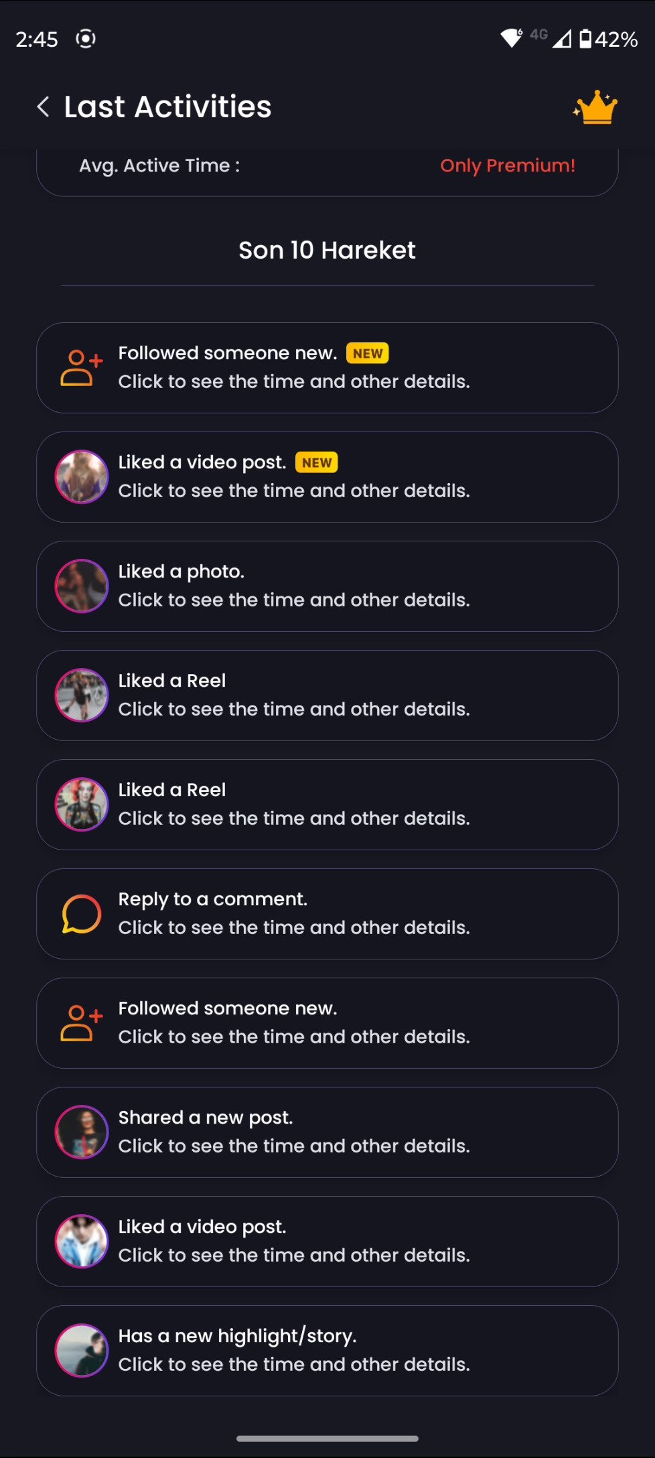Open the Shared a new post avatar
This screenshot has height=1458, width=655.
pyautogui.click(x=82, y=1132)
